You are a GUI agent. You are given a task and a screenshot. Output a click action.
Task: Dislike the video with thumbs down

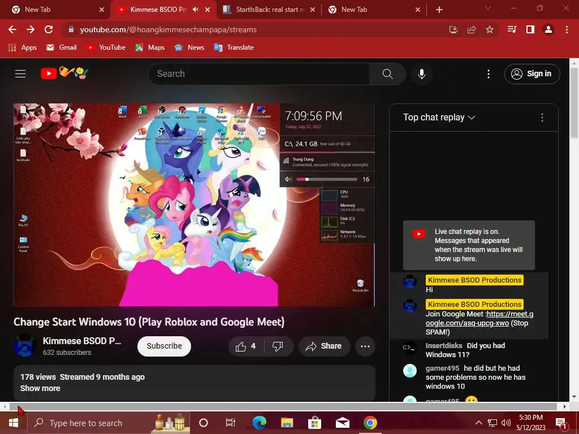point(278,346)
